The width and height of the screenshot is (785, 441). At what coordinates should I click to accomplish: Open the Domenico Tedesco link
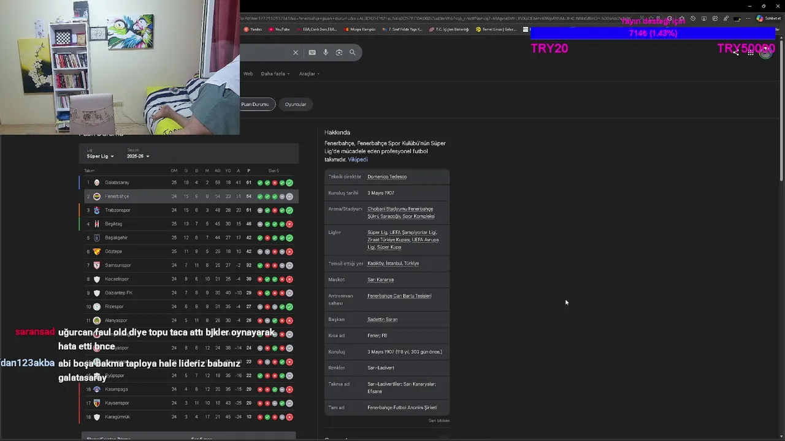point(387,177)
